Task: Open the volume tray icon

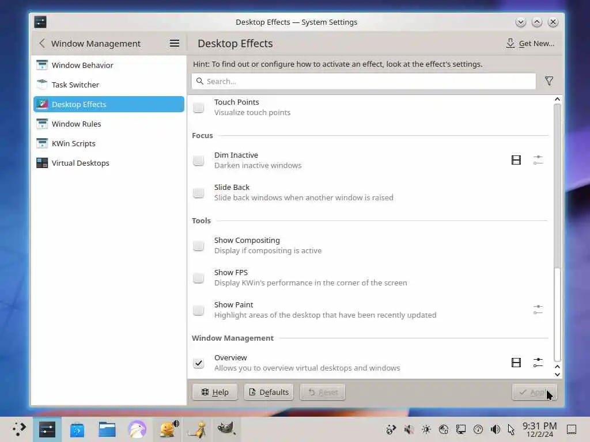Action: (495, 429)
